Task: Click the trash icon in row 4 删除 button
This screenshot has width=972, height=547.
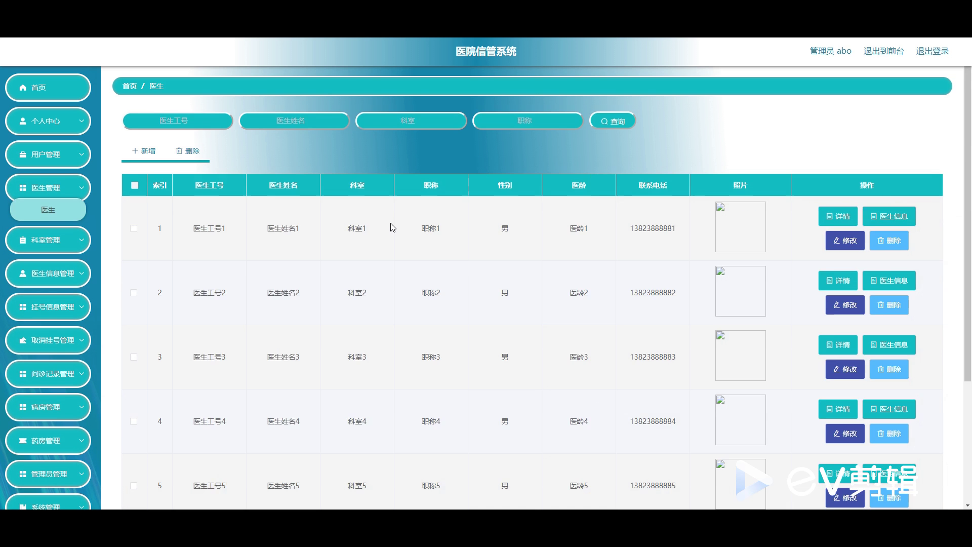Action: tap(880, 434)
